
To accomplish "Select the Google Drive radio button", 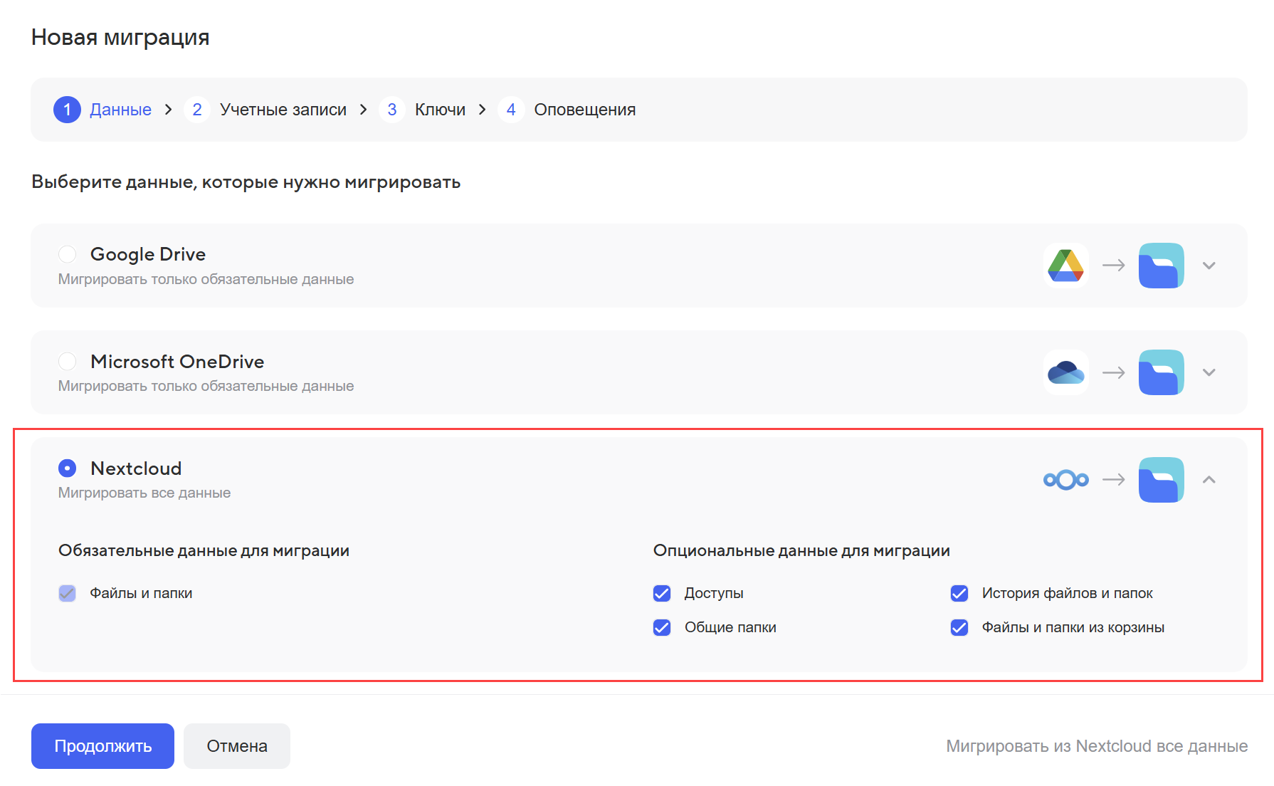I will [x=68, y=254].
